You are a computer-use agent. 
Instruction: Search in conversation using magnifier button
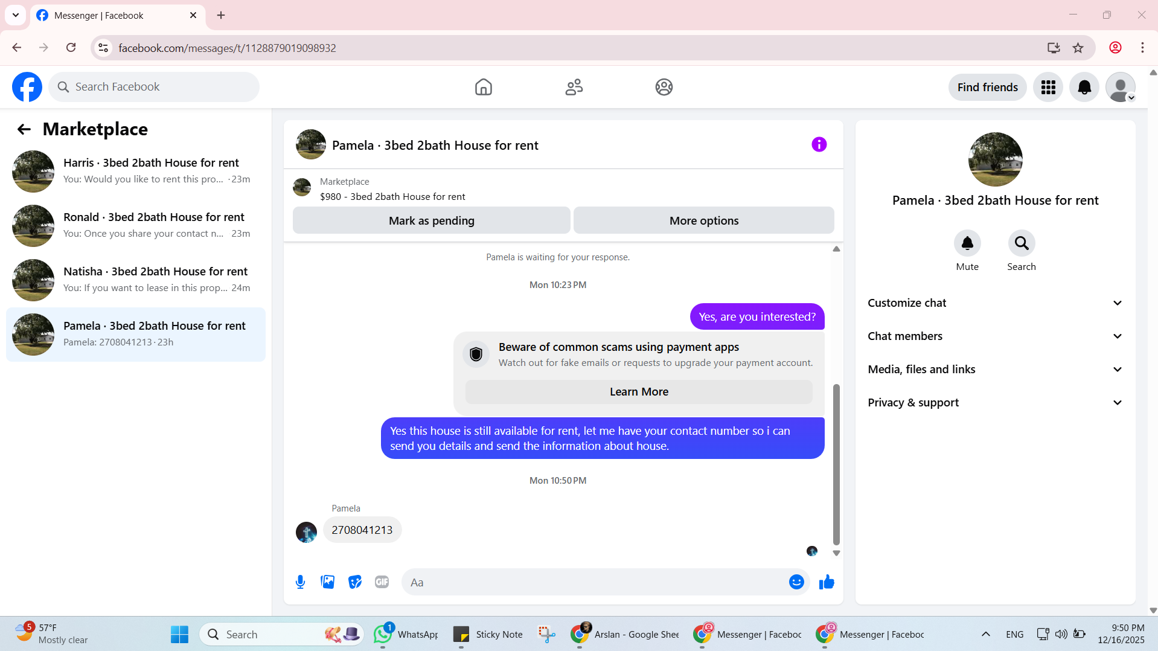[1022, 243]
